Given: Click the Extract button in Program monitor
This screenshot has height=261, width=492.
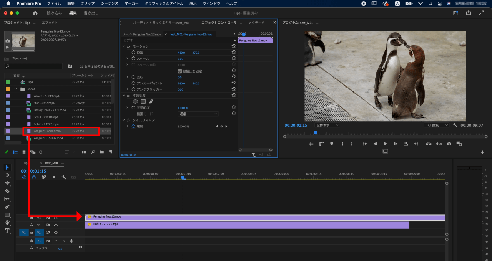Looking at the screenshot, I should click(439, 144).
